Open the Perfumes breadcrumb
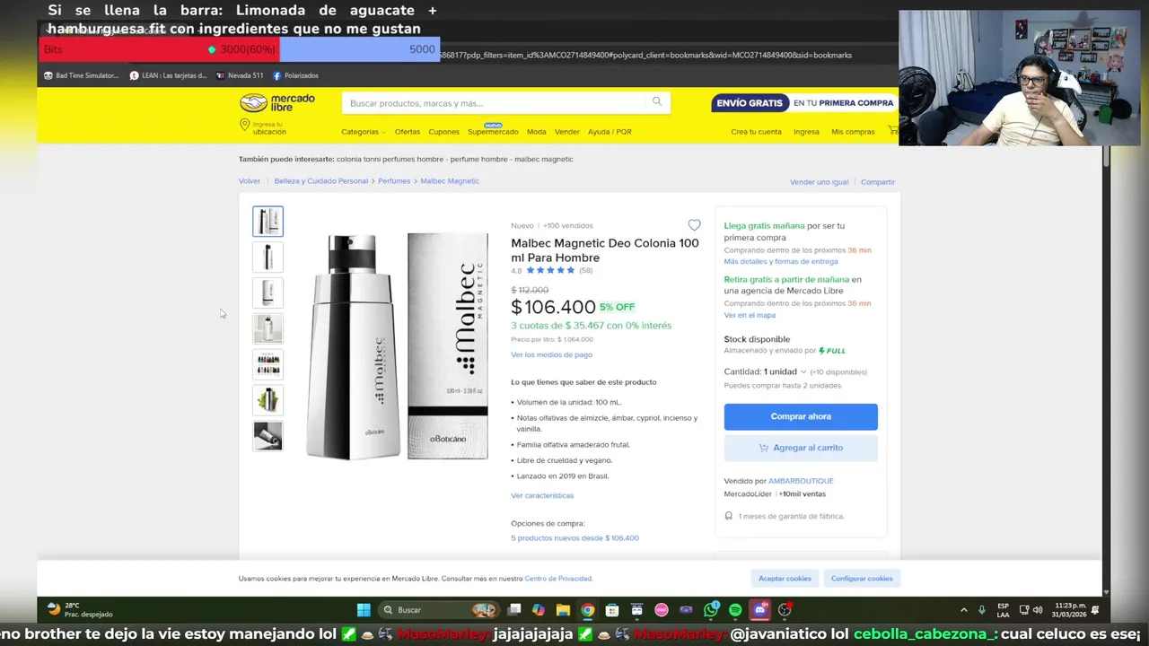This screenshot has height=646, width=1149. coord(394,181)
